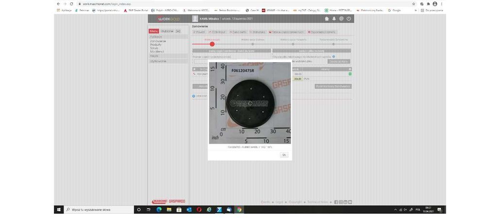486x223 pixels.
Task: Open the taskbar notification center icon
Action: coord(439,210)
